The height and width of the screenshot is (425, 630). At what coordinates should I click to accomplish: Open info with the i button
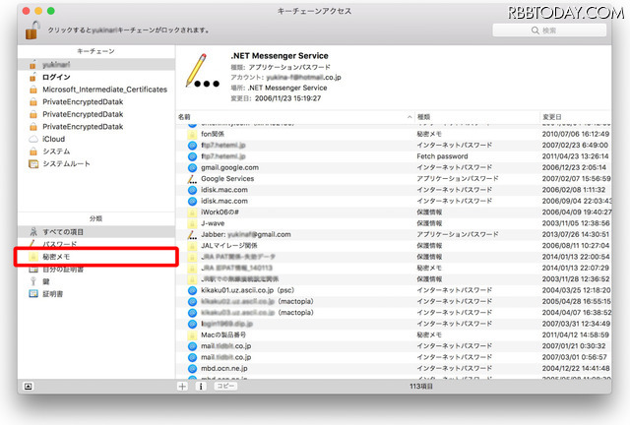coord(201,386)
